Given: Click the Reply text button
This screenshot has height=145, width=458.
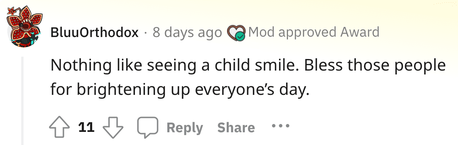Looking at the screenshot, I should point(185,128).
